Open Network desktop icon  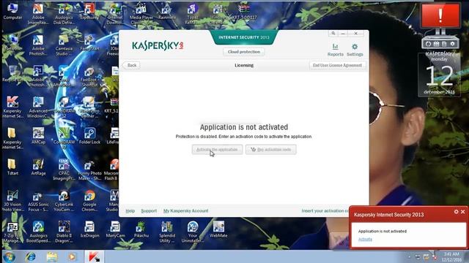pyautogui.click(x=12, y=42)
